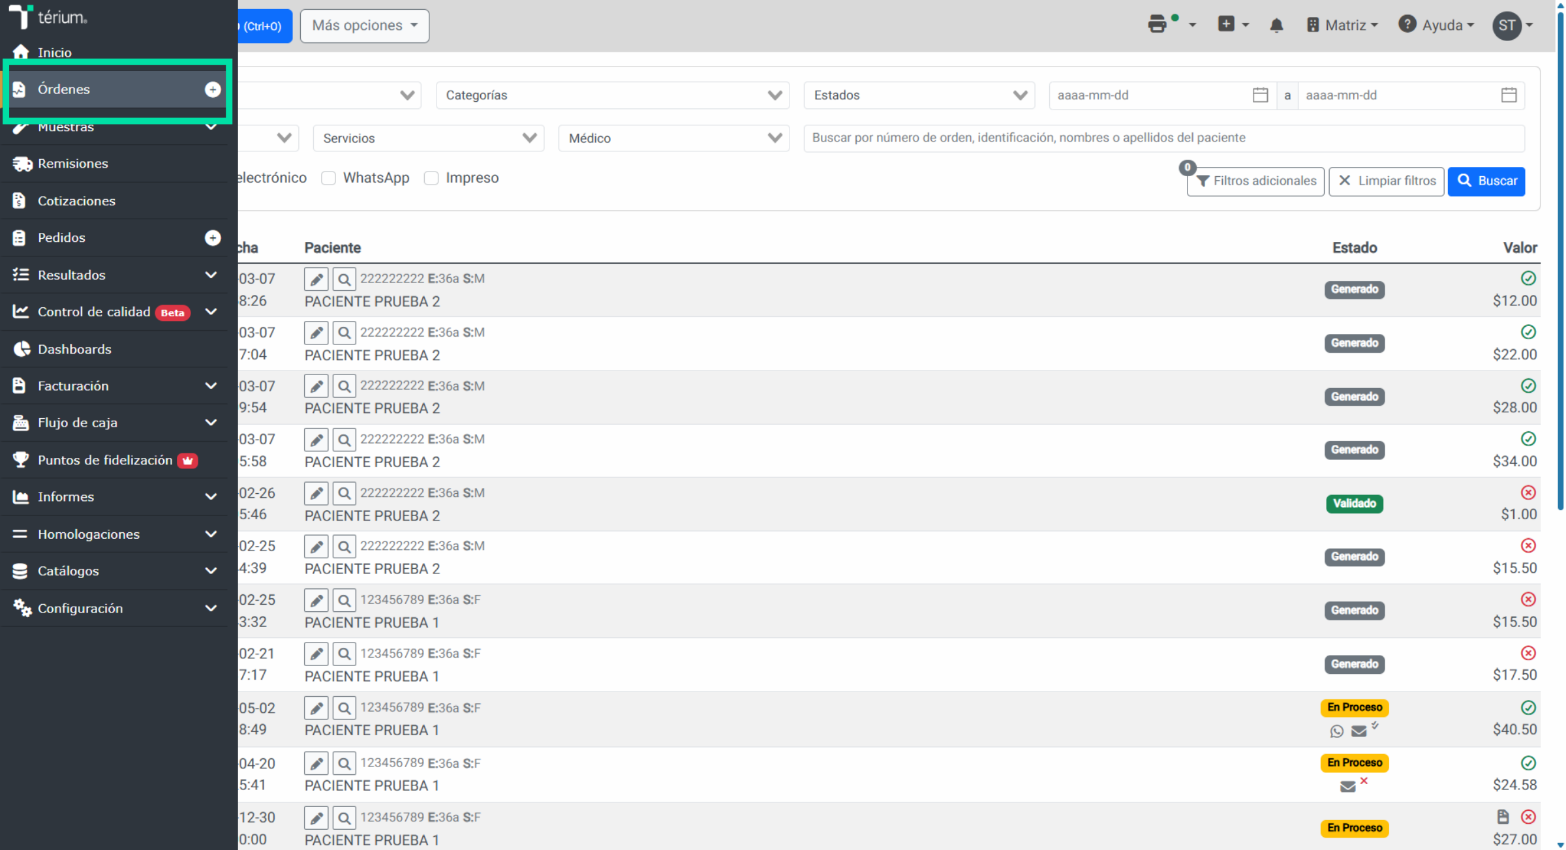Viewport: 1566px width, 850px height.
Task: Click the plus icon next to Órdenes
Action: point(213,89)
